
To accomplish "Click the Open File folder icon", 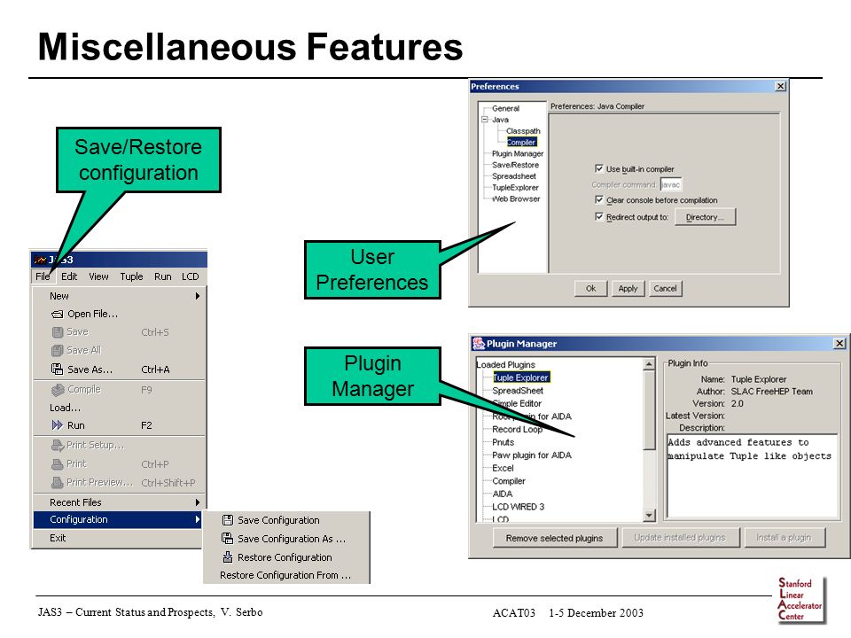I will click(57, 314).
